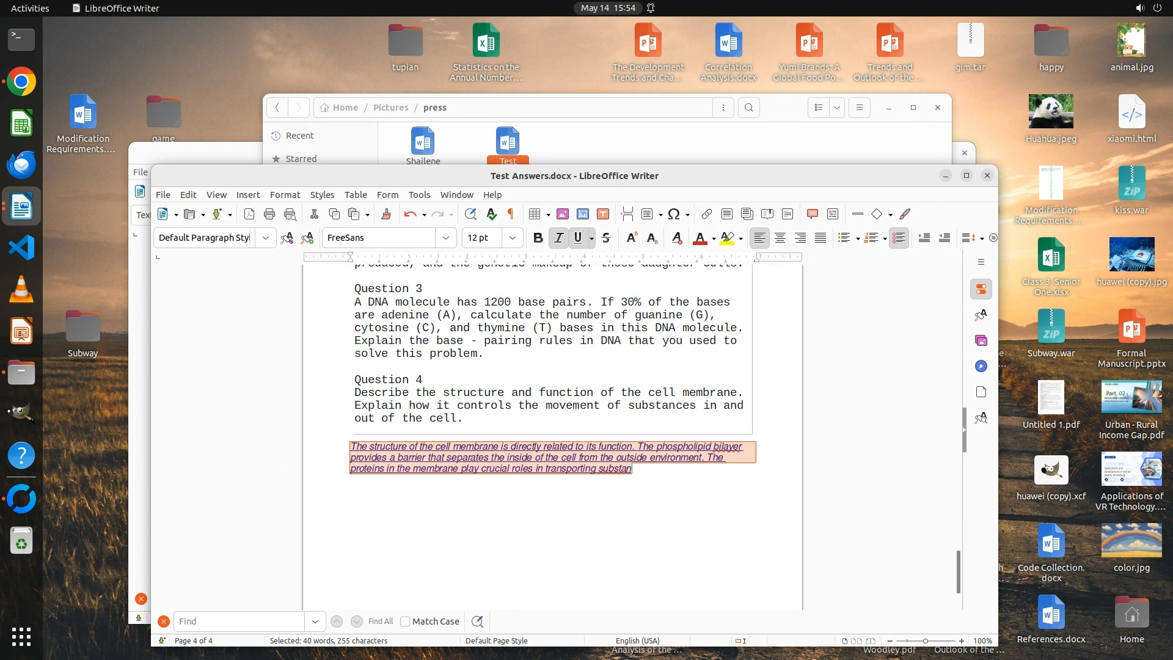The image size is (1173, 660).
Task: Click the Strikethrough formatting icon
Action: pos(606,238)
